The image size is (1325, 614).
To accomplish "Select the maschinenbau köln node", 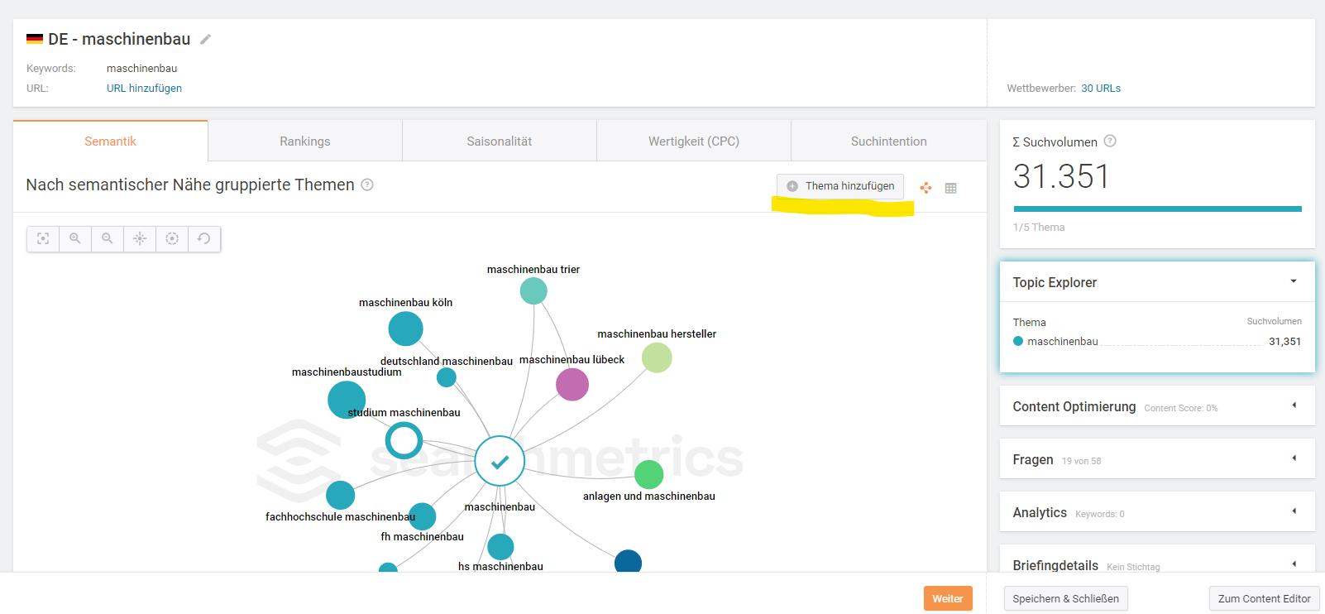I will tap(406, 329).
